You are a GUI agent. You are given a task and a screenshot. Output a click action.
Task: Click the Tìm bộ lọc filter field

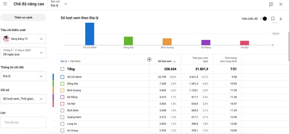point(23,122)
